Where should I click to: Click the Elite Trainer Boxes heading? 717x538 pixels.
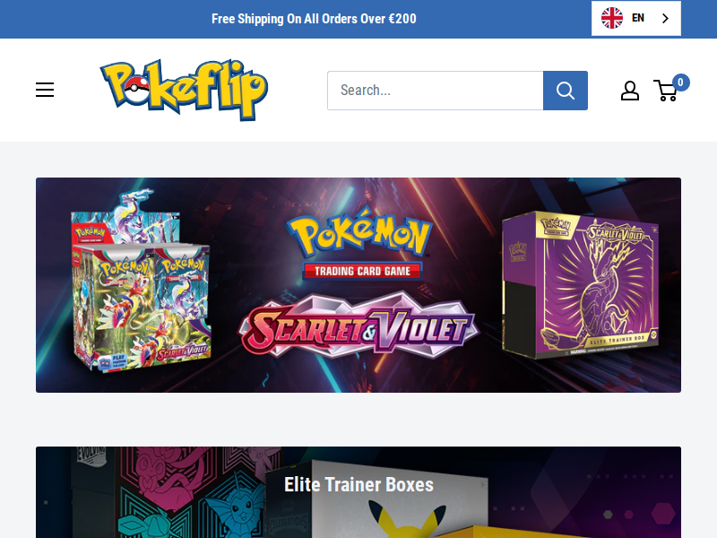358,484
